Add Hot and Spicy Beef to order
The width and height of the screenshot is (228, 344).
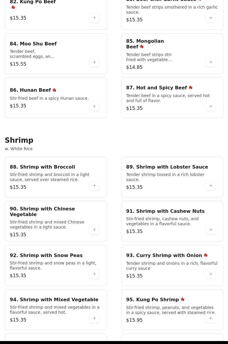[211, 106]
